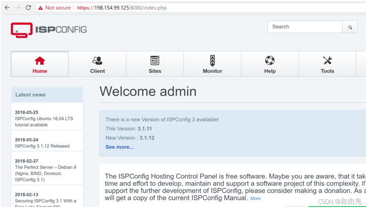Click the Monitor traffic light icon

click(x=212, y=61)
